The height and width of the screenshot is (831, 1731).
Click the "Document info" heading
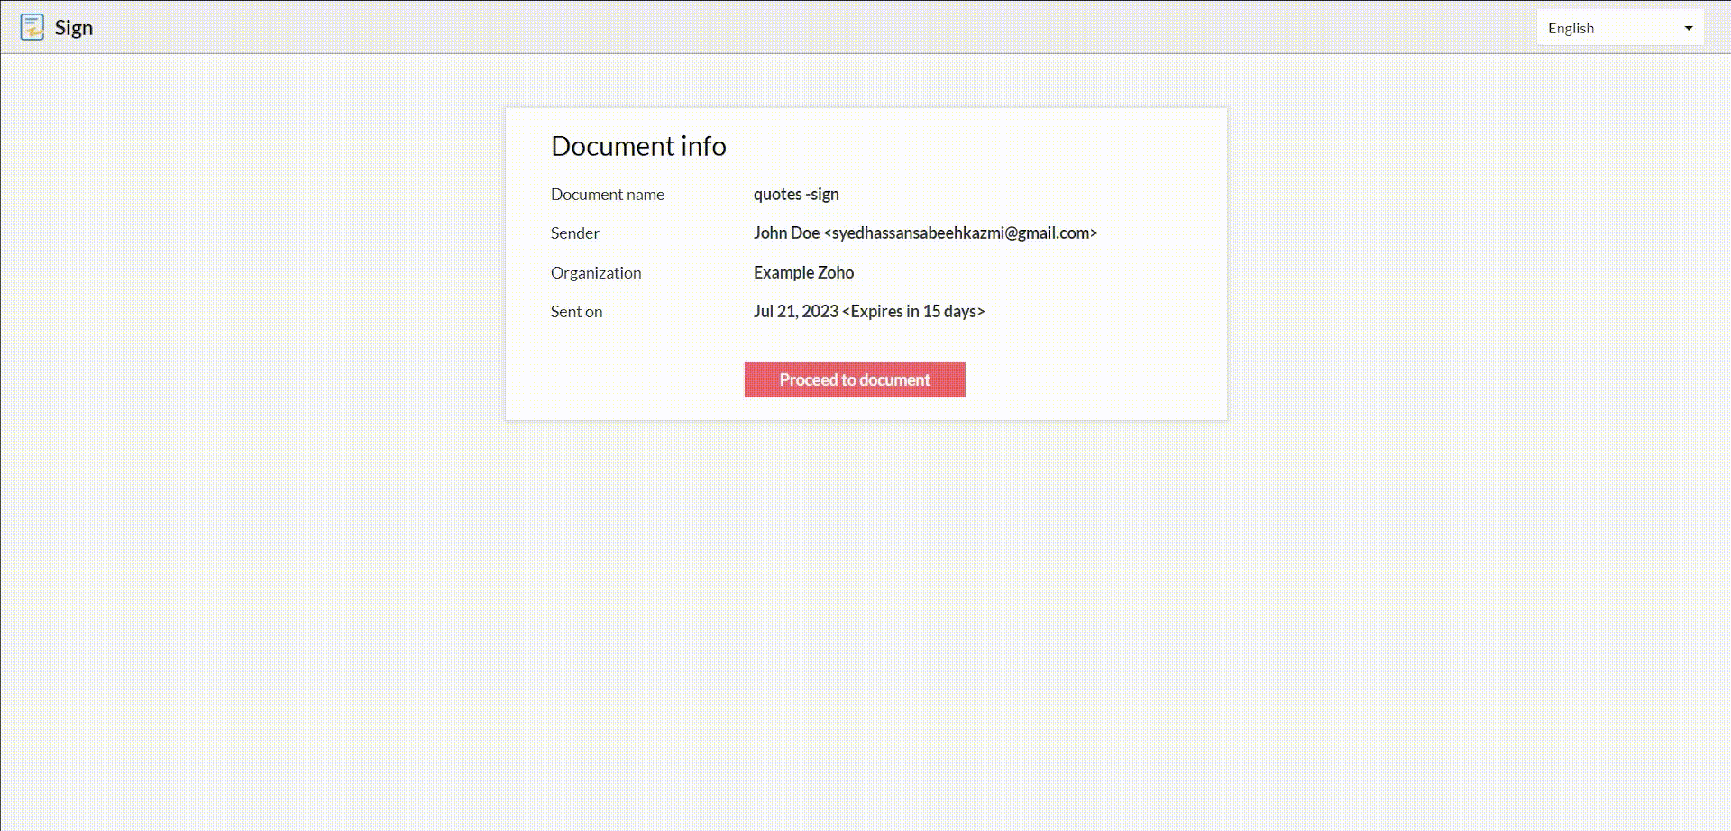[638, 146]
